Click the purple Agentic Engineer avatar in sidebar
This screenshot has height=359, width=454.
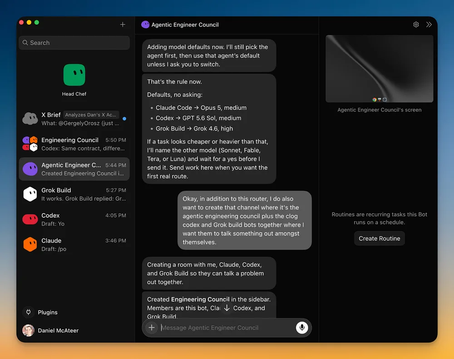click(30, 169)
